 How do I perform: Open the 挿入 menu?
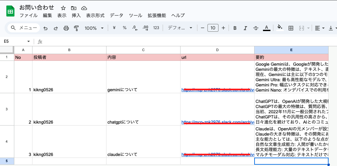(76, 16)
